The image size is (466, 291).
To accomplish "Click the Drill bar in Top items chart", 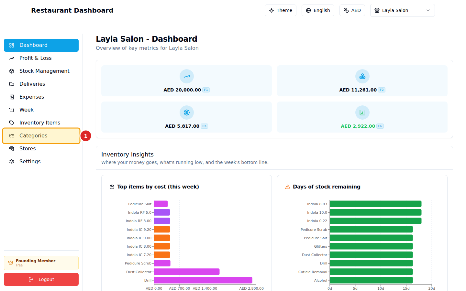I will (x=203, y=280).
